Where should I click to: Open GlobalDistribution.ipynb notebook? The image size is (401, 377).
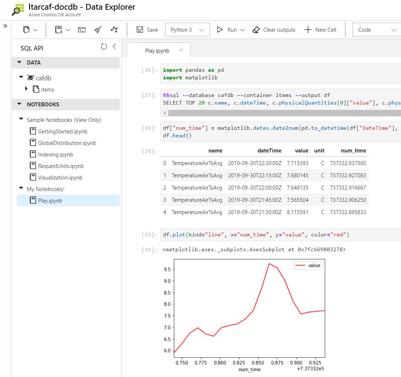coord(67,143)
